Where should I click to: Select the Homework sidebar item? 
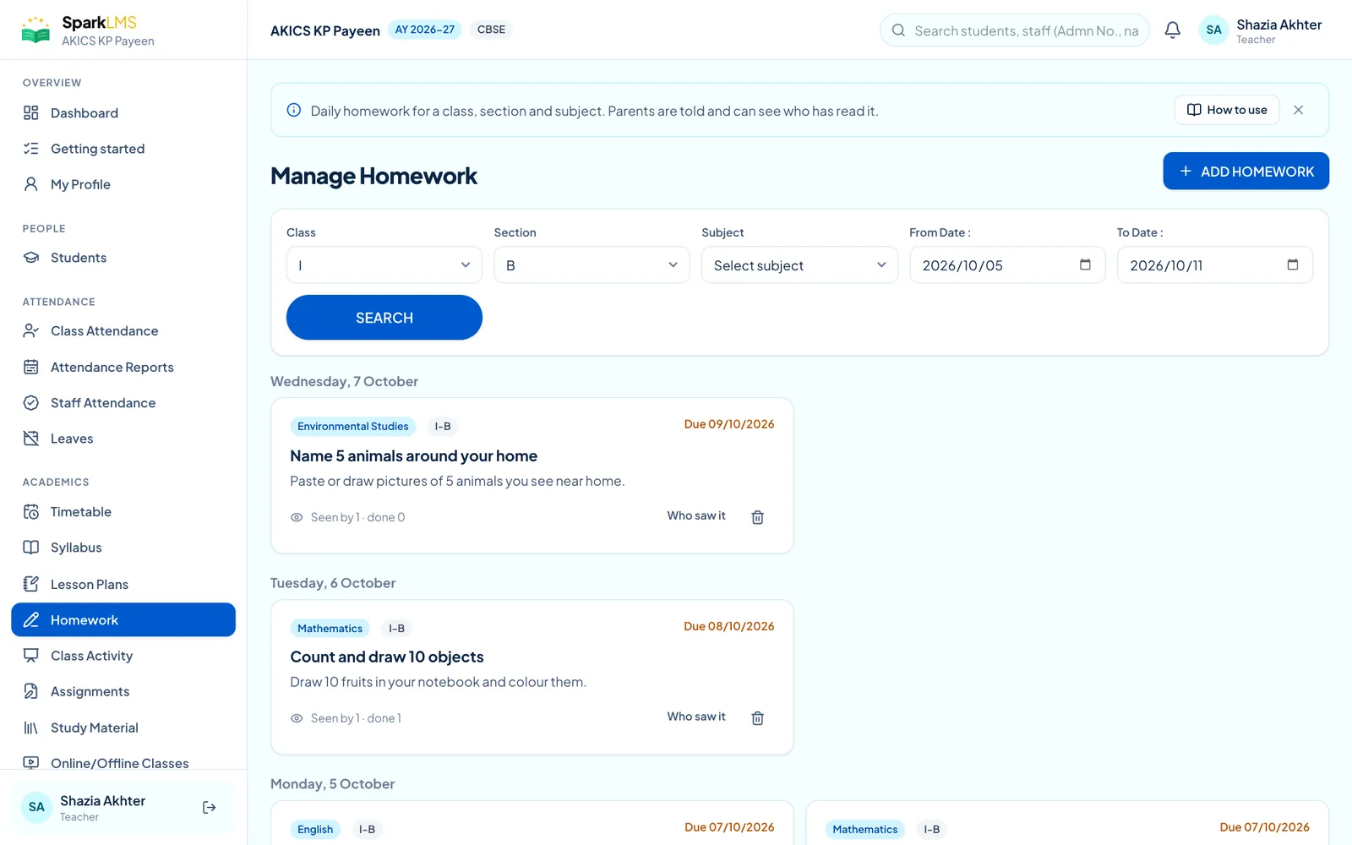click(123, 620)
